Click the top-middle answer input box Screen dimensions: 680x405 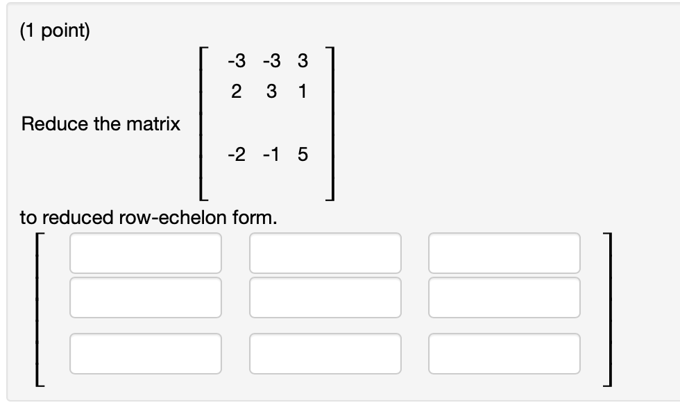[325, 253]
